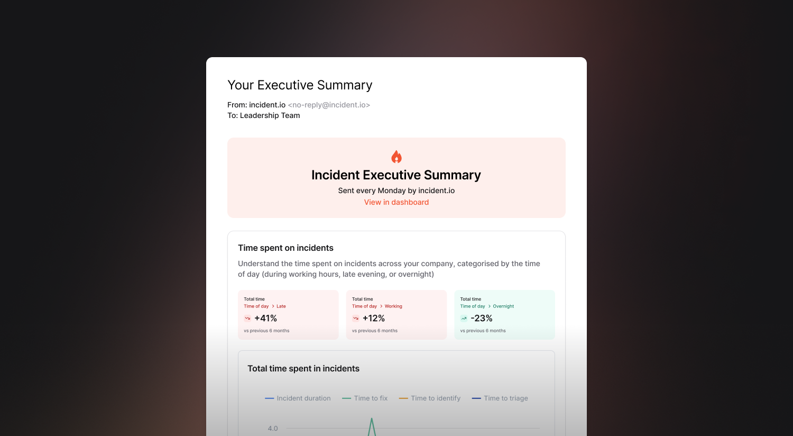Click the red trend icon beside +41%
Screen dimensions: 793x436
(x=247, y=319)
